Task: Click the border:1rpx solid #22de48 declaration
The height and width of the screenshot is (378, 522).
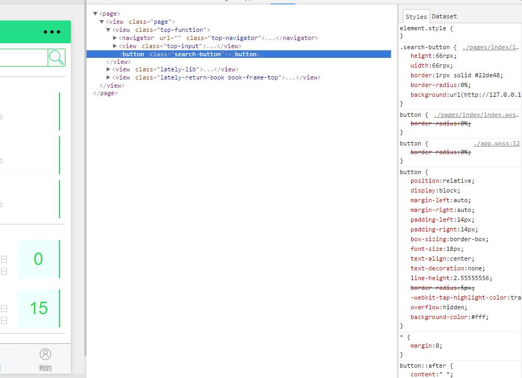Action: [x=457, y=75]
